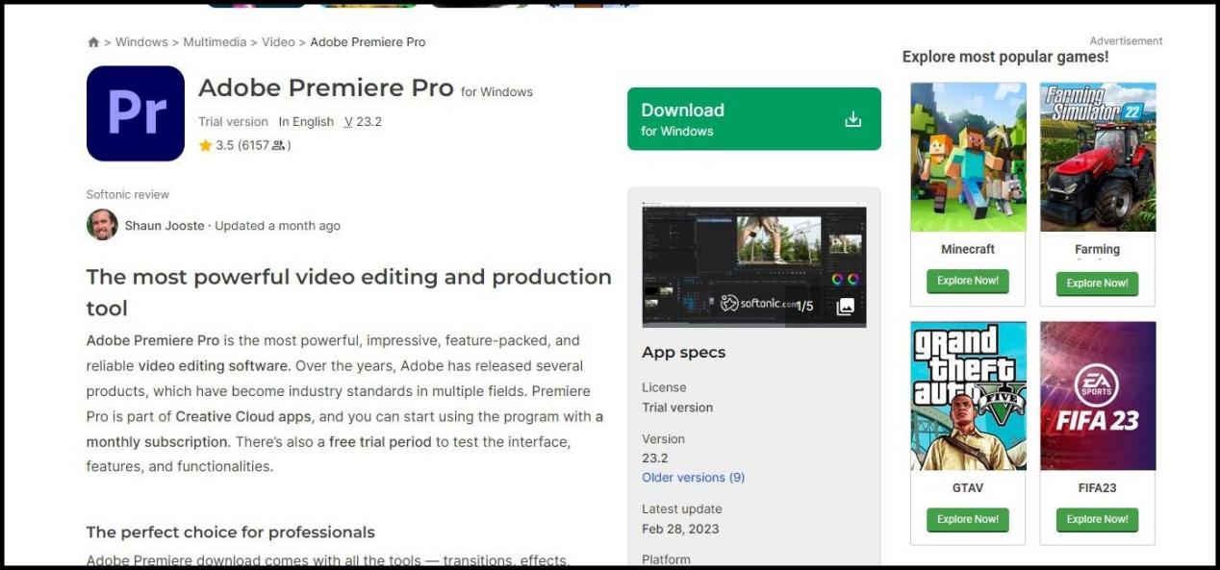Open the Premiere Pro screenshot thumbnail
The height and width of the screenshot is (570, 1220).
coord(753,265)
